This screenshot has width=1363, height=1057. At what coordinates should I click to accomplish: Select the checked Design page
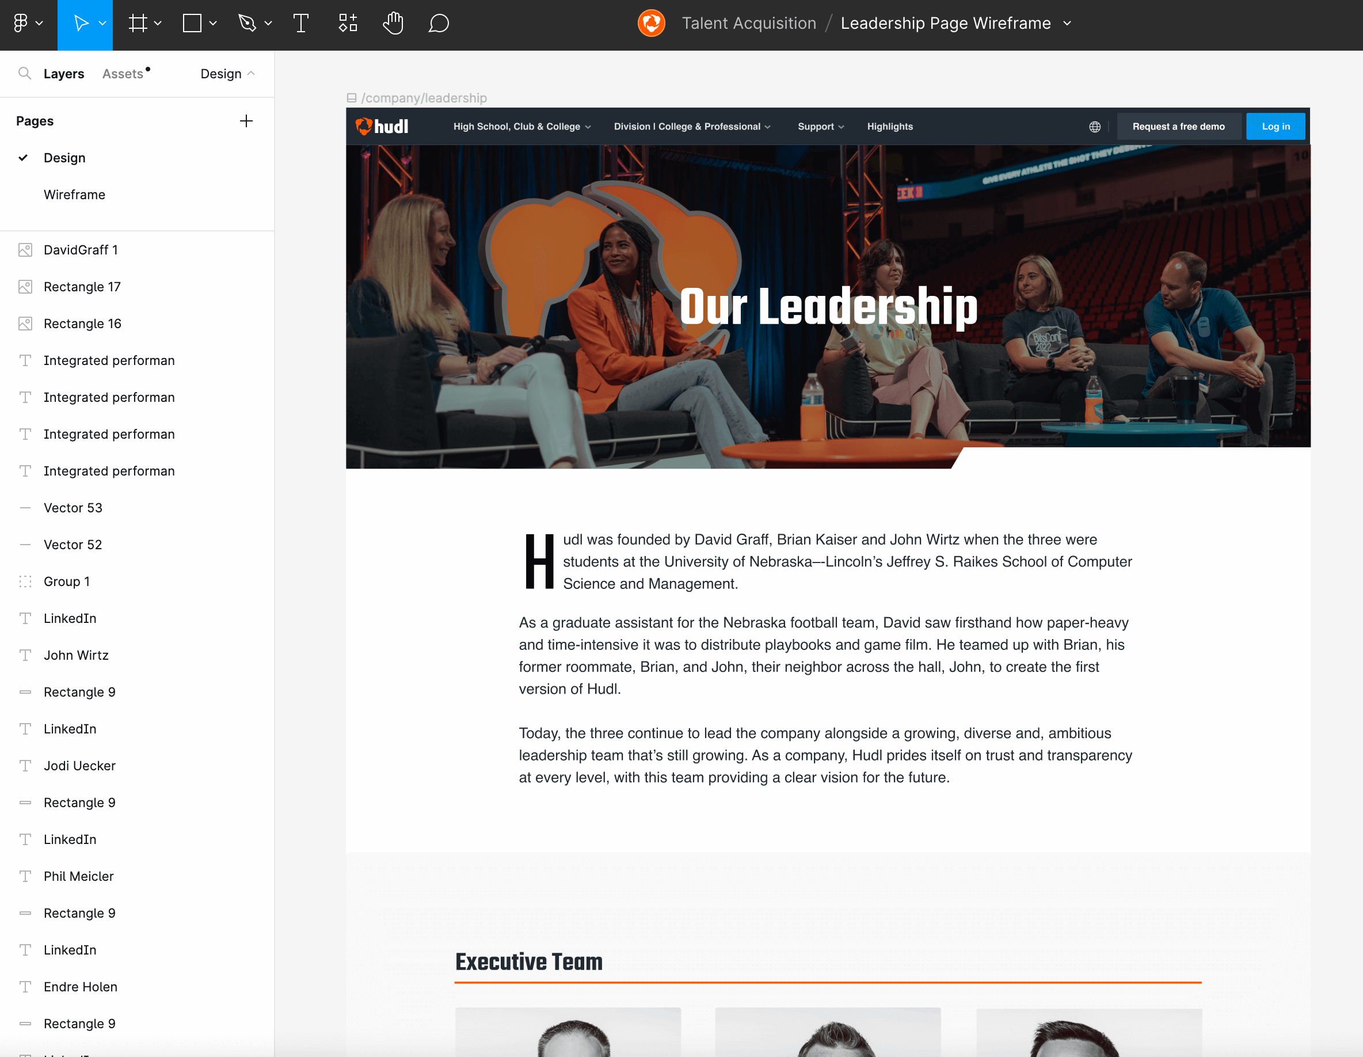pos(64,158)
